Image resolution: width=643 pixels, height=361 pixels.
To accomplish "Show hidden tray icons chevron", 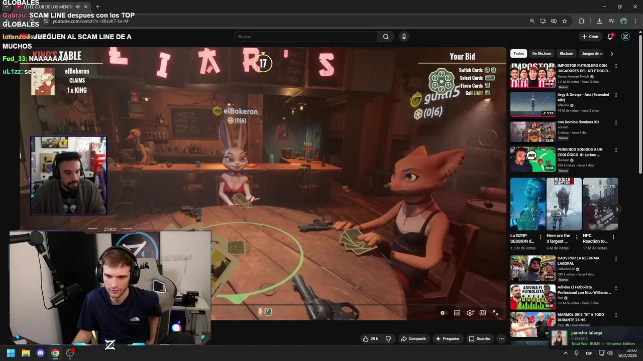I will (x=566, y=353).
